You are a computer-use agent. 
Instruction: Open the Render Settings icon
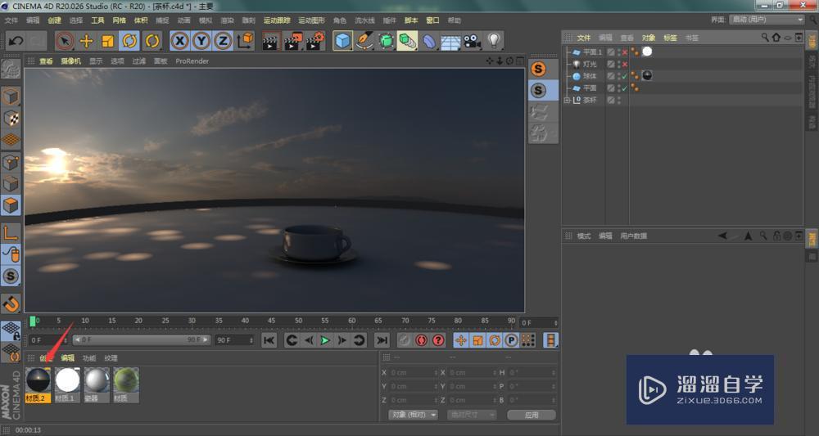(314, 40)
